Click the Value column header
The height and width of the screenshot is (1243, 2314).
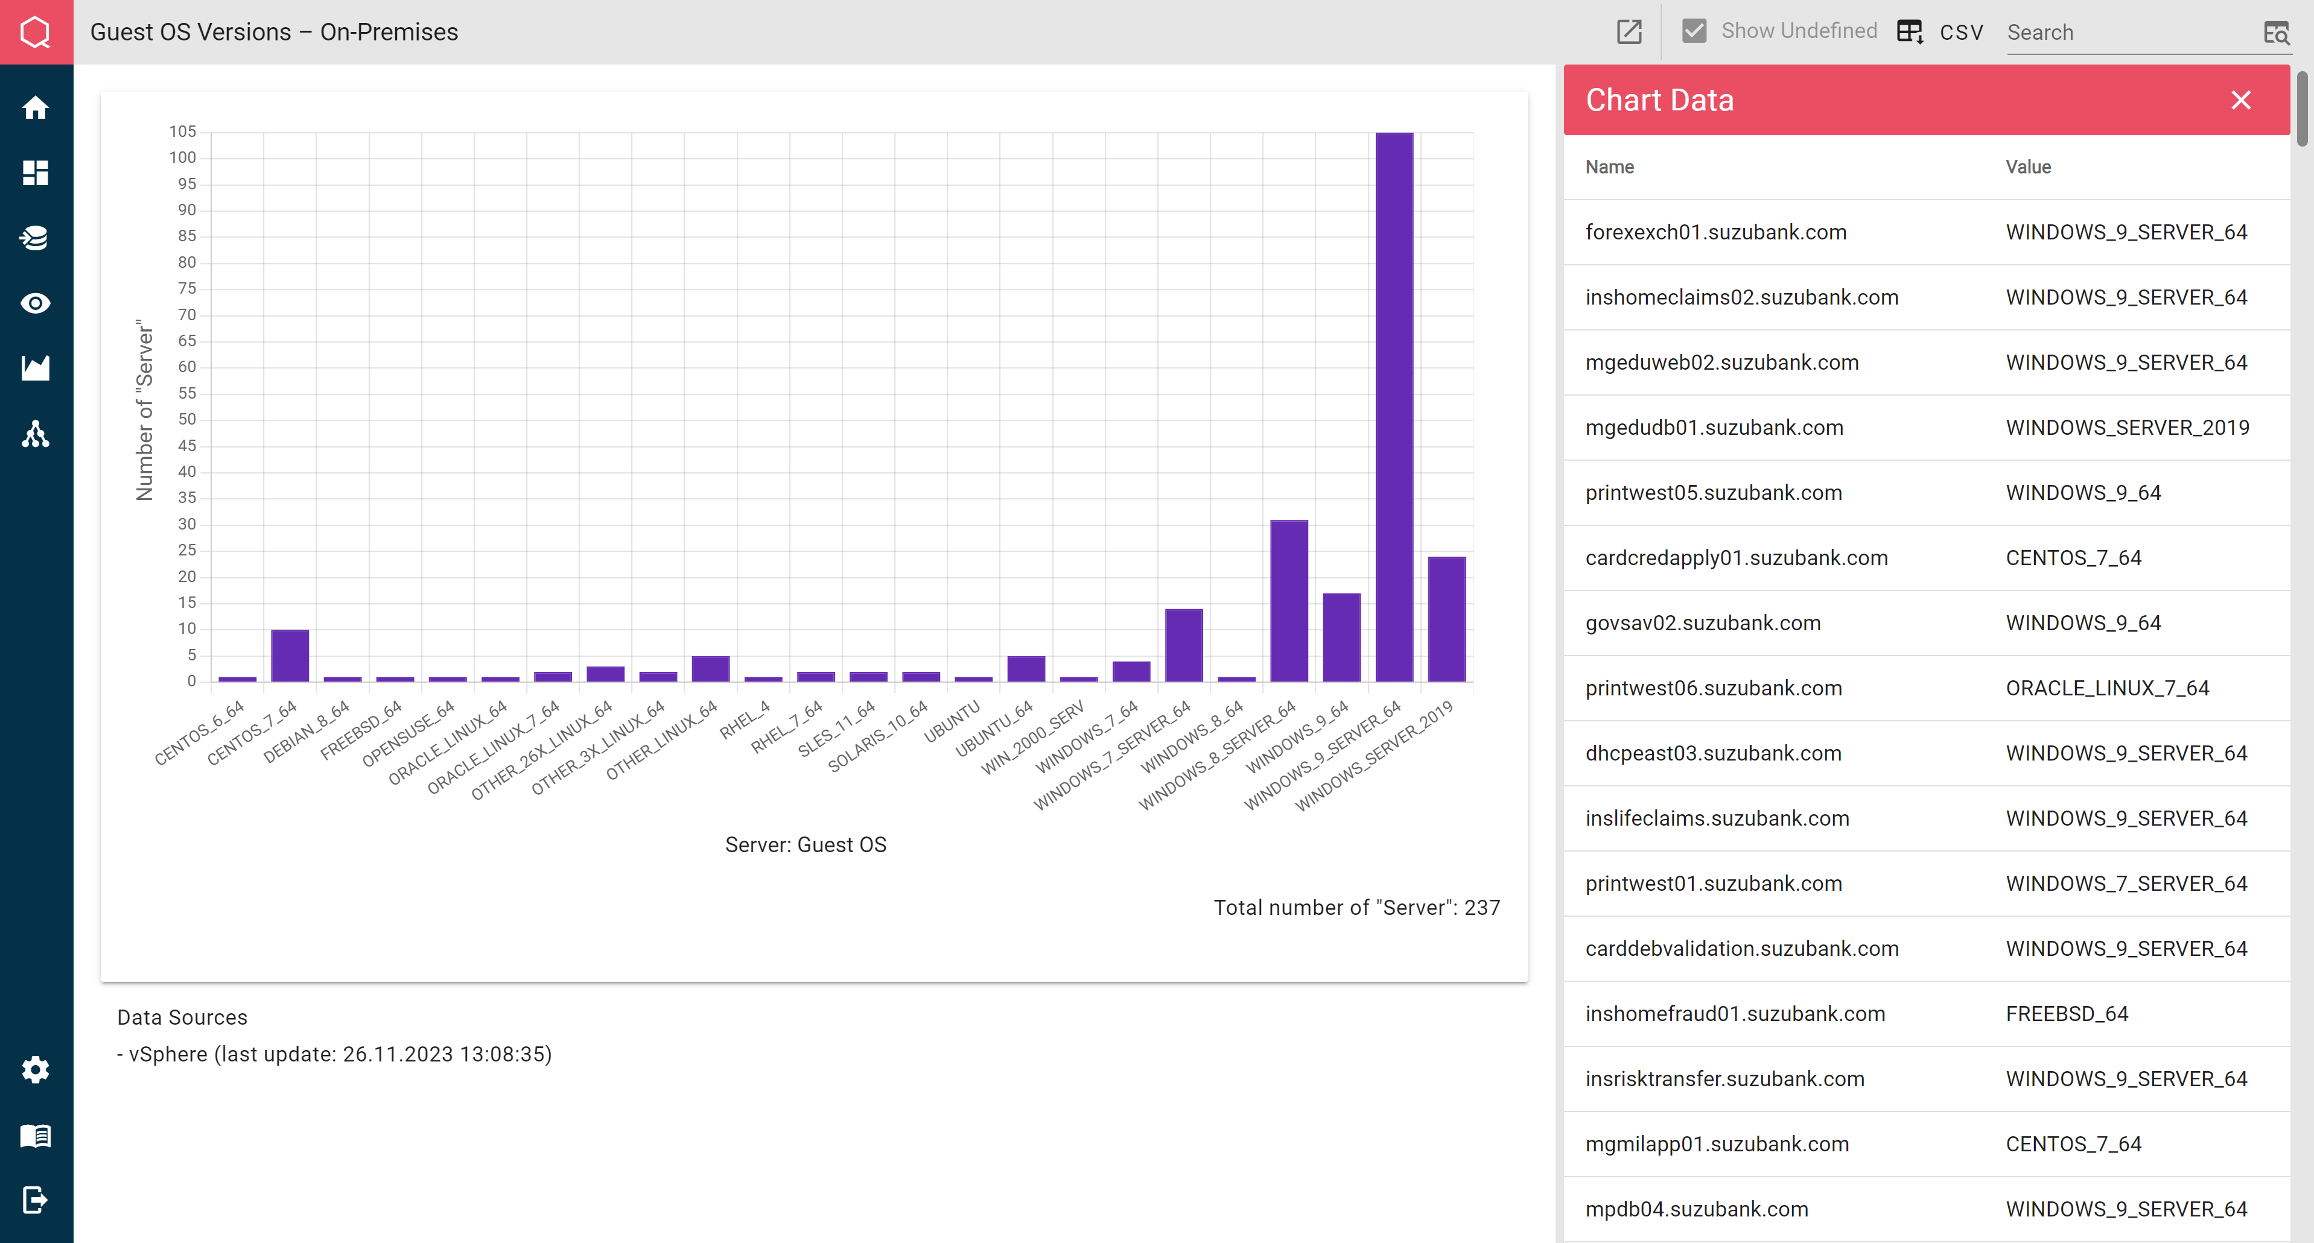2027,167
